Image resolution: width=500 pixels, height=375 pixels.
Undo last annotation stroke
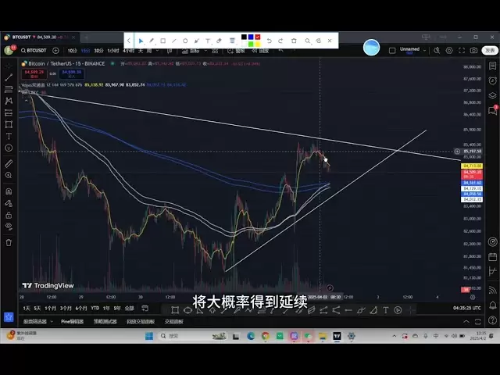click(x=270, y=41)
